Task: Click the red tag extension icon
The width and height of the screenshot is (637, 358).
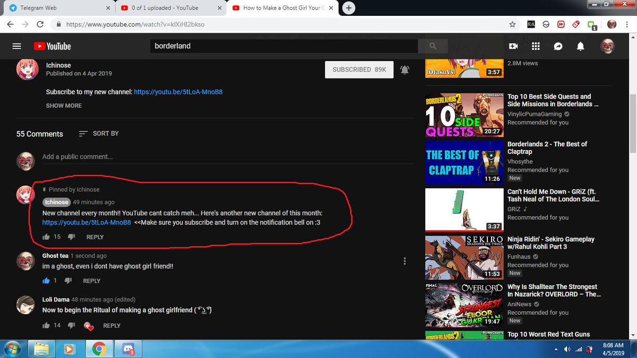Action: [576, 24]
